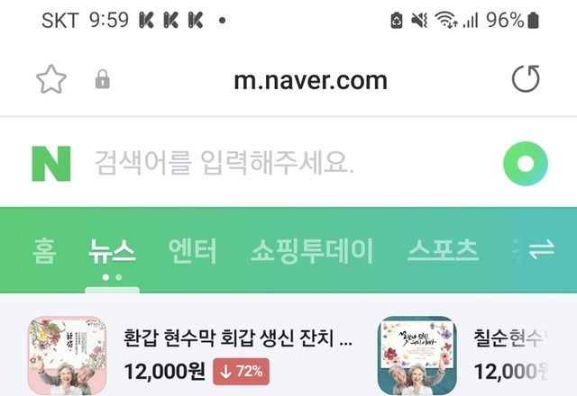Go to the 스포츠 tab
The width and height of the screenshot is (577, 396).
[443, 251]
